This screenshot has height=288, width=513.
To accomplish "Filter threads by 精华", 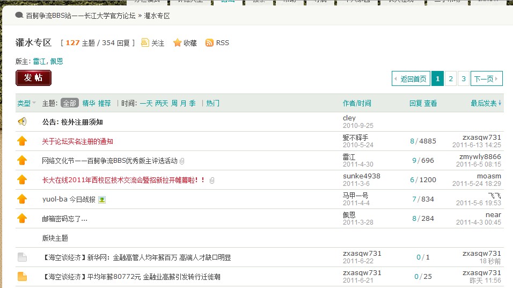I will [x=89, y=103].
